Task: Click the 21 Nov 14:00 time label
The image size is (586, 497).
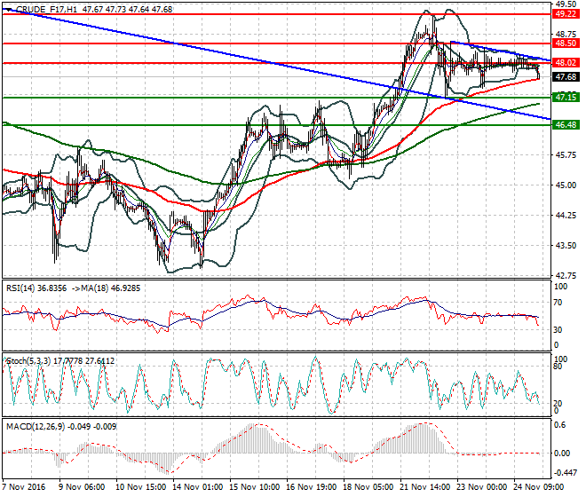Action: 425,487
